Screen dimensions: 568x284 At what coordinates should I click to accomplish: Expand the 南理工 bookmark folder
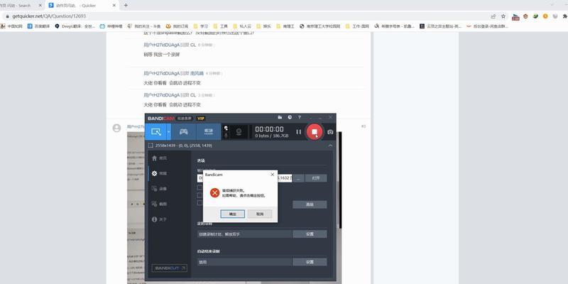point(285,26)
